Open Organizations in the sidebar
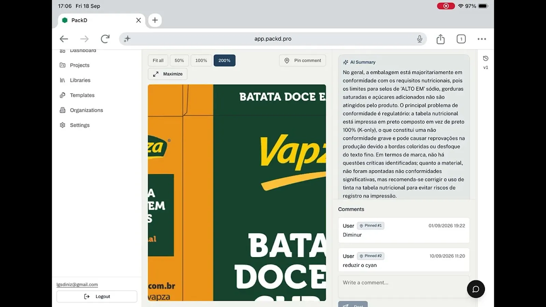Screen dimensions: 546x307 (86, 110)
